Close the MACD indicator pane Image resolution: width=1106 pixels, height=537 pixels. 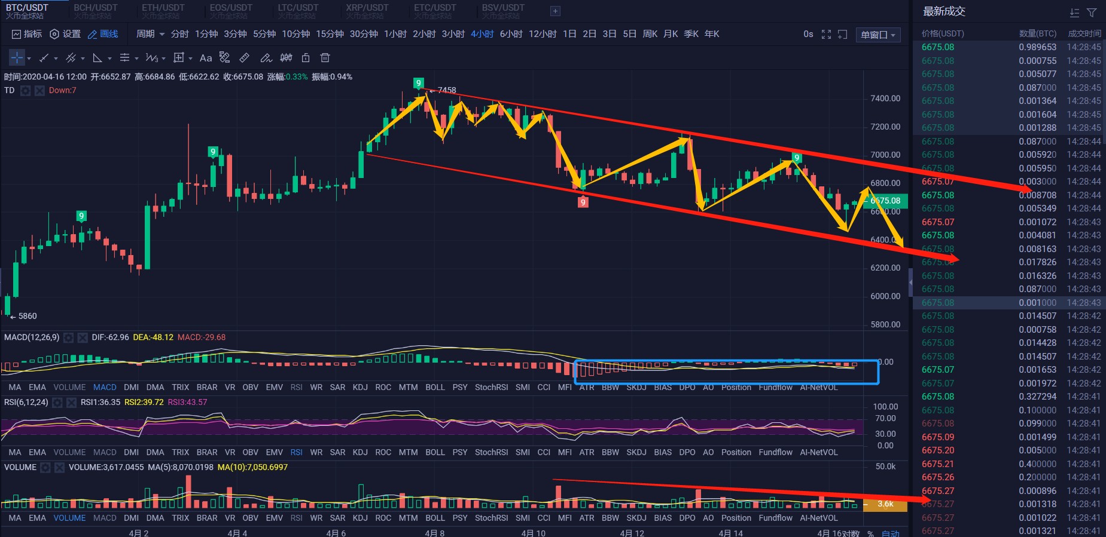pos(83,338)
